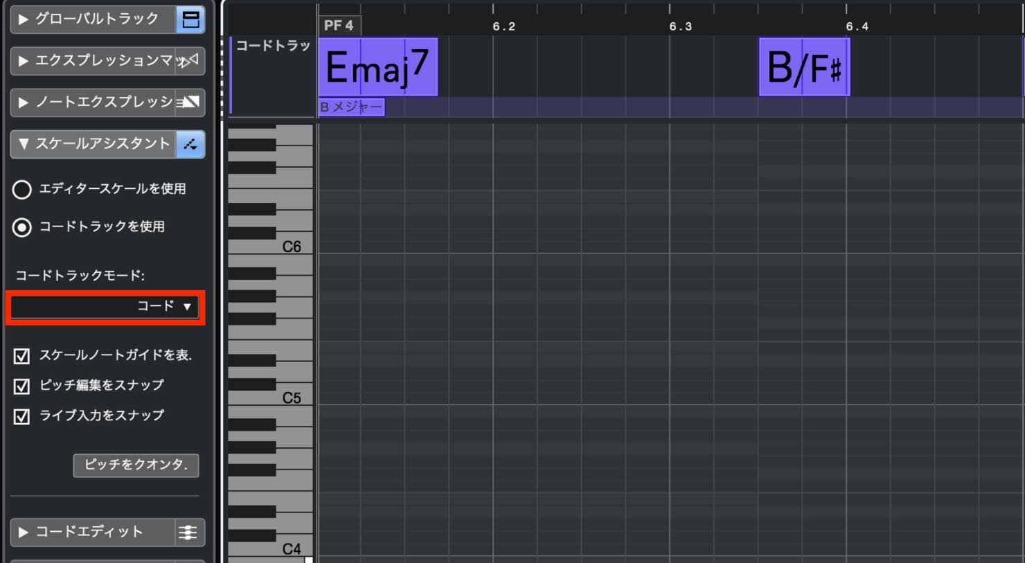
Task: Click the コードトラック lane label
Action: coord(273,46)
